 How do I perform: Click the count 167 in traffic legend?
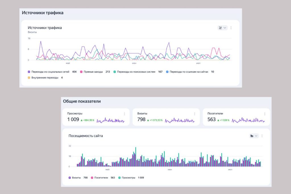point(160,72)
